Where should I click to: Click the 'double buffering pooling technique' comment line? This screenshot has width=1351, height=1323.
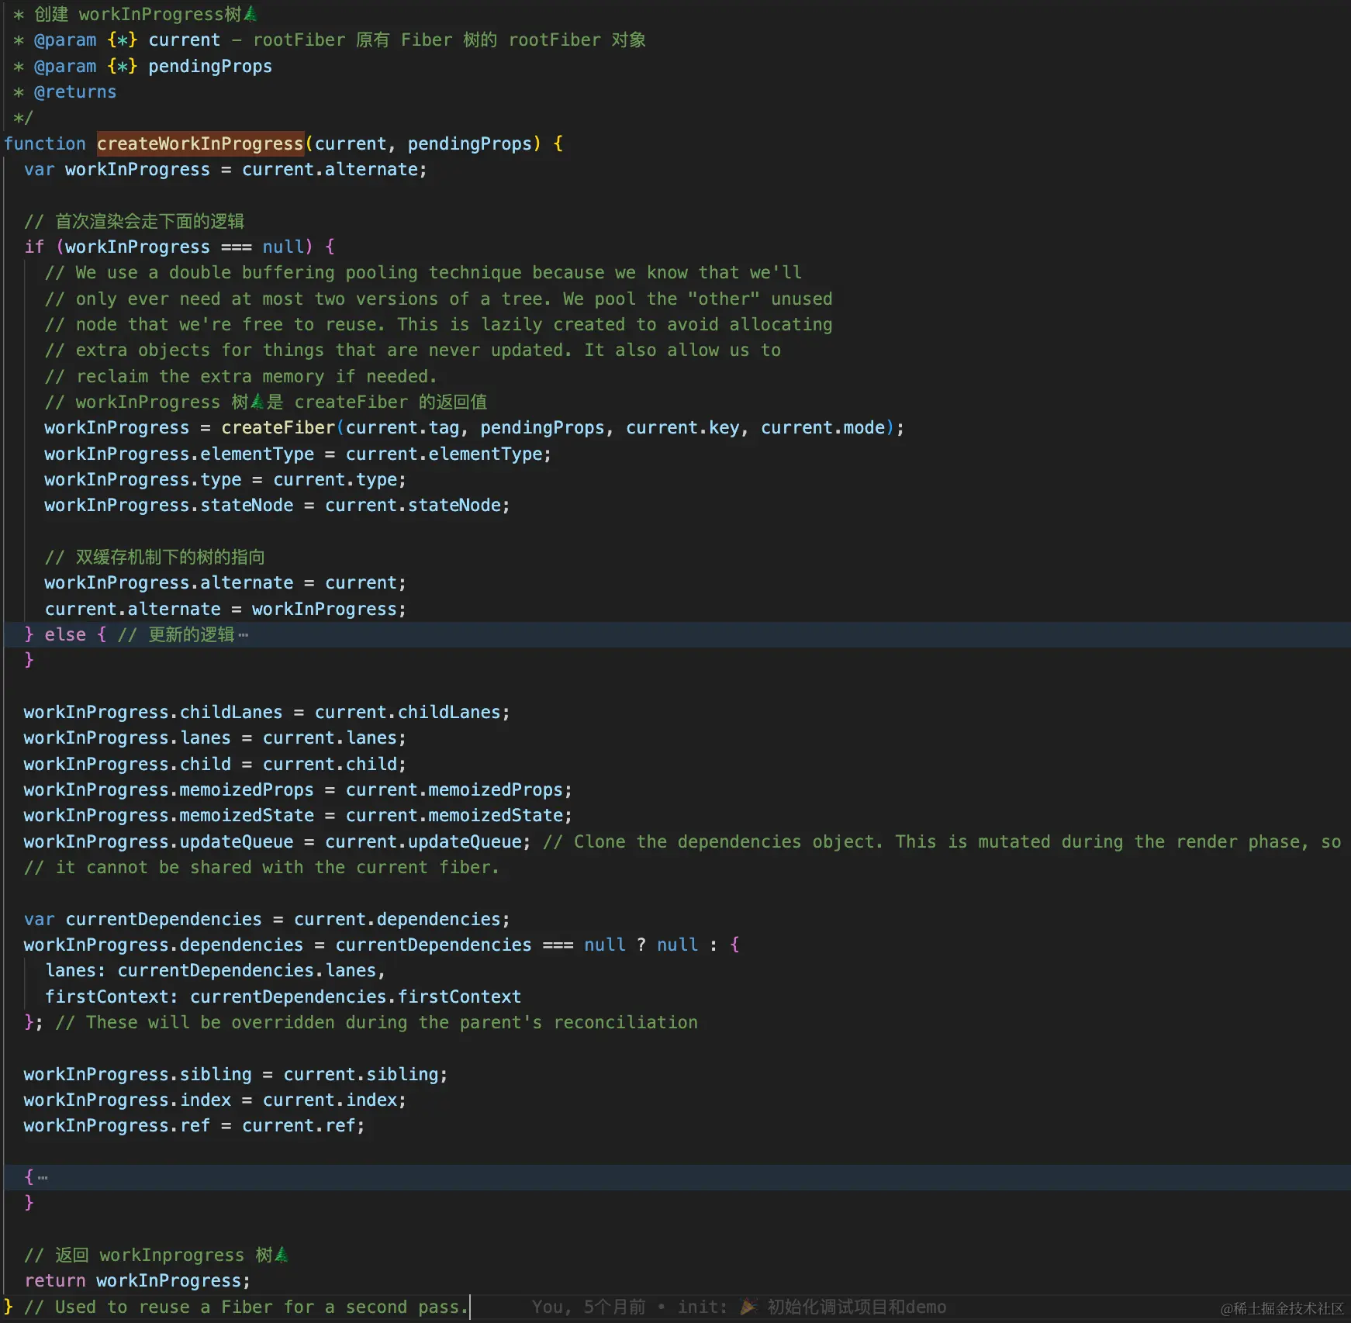(x=423, y=272)
